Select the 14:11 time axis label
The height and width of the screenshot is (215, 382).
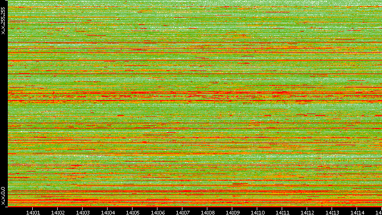(282, 212)
